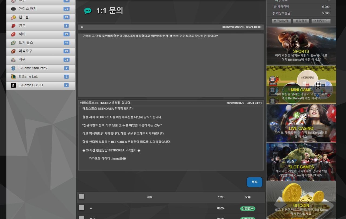The image size is (346, 219).
Task: Click the ice hockey puck icon
Action: click(13, 9)
